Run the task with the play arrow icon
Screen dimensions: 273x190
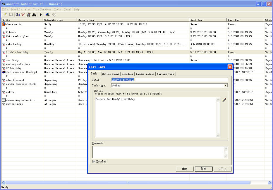click(41, 15)
